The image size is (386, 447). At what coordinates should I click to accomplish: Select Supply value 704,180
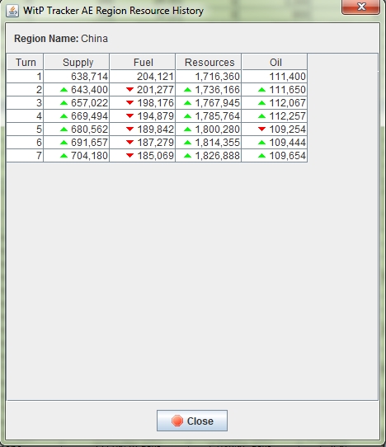point(77,155)
